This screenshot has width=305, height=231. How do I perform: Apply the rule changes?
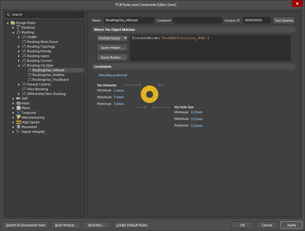[x=291, y=225]
